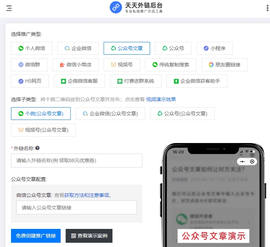Focus the 外链名称 input field
The image size is (270, 247).
coord(77,160)
